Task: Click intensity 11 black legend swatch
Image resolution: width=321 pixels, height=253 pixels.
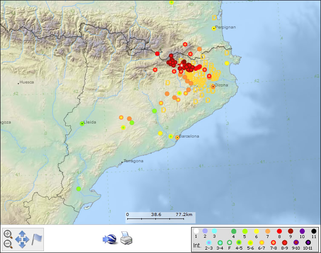Action: coord(314,231)
